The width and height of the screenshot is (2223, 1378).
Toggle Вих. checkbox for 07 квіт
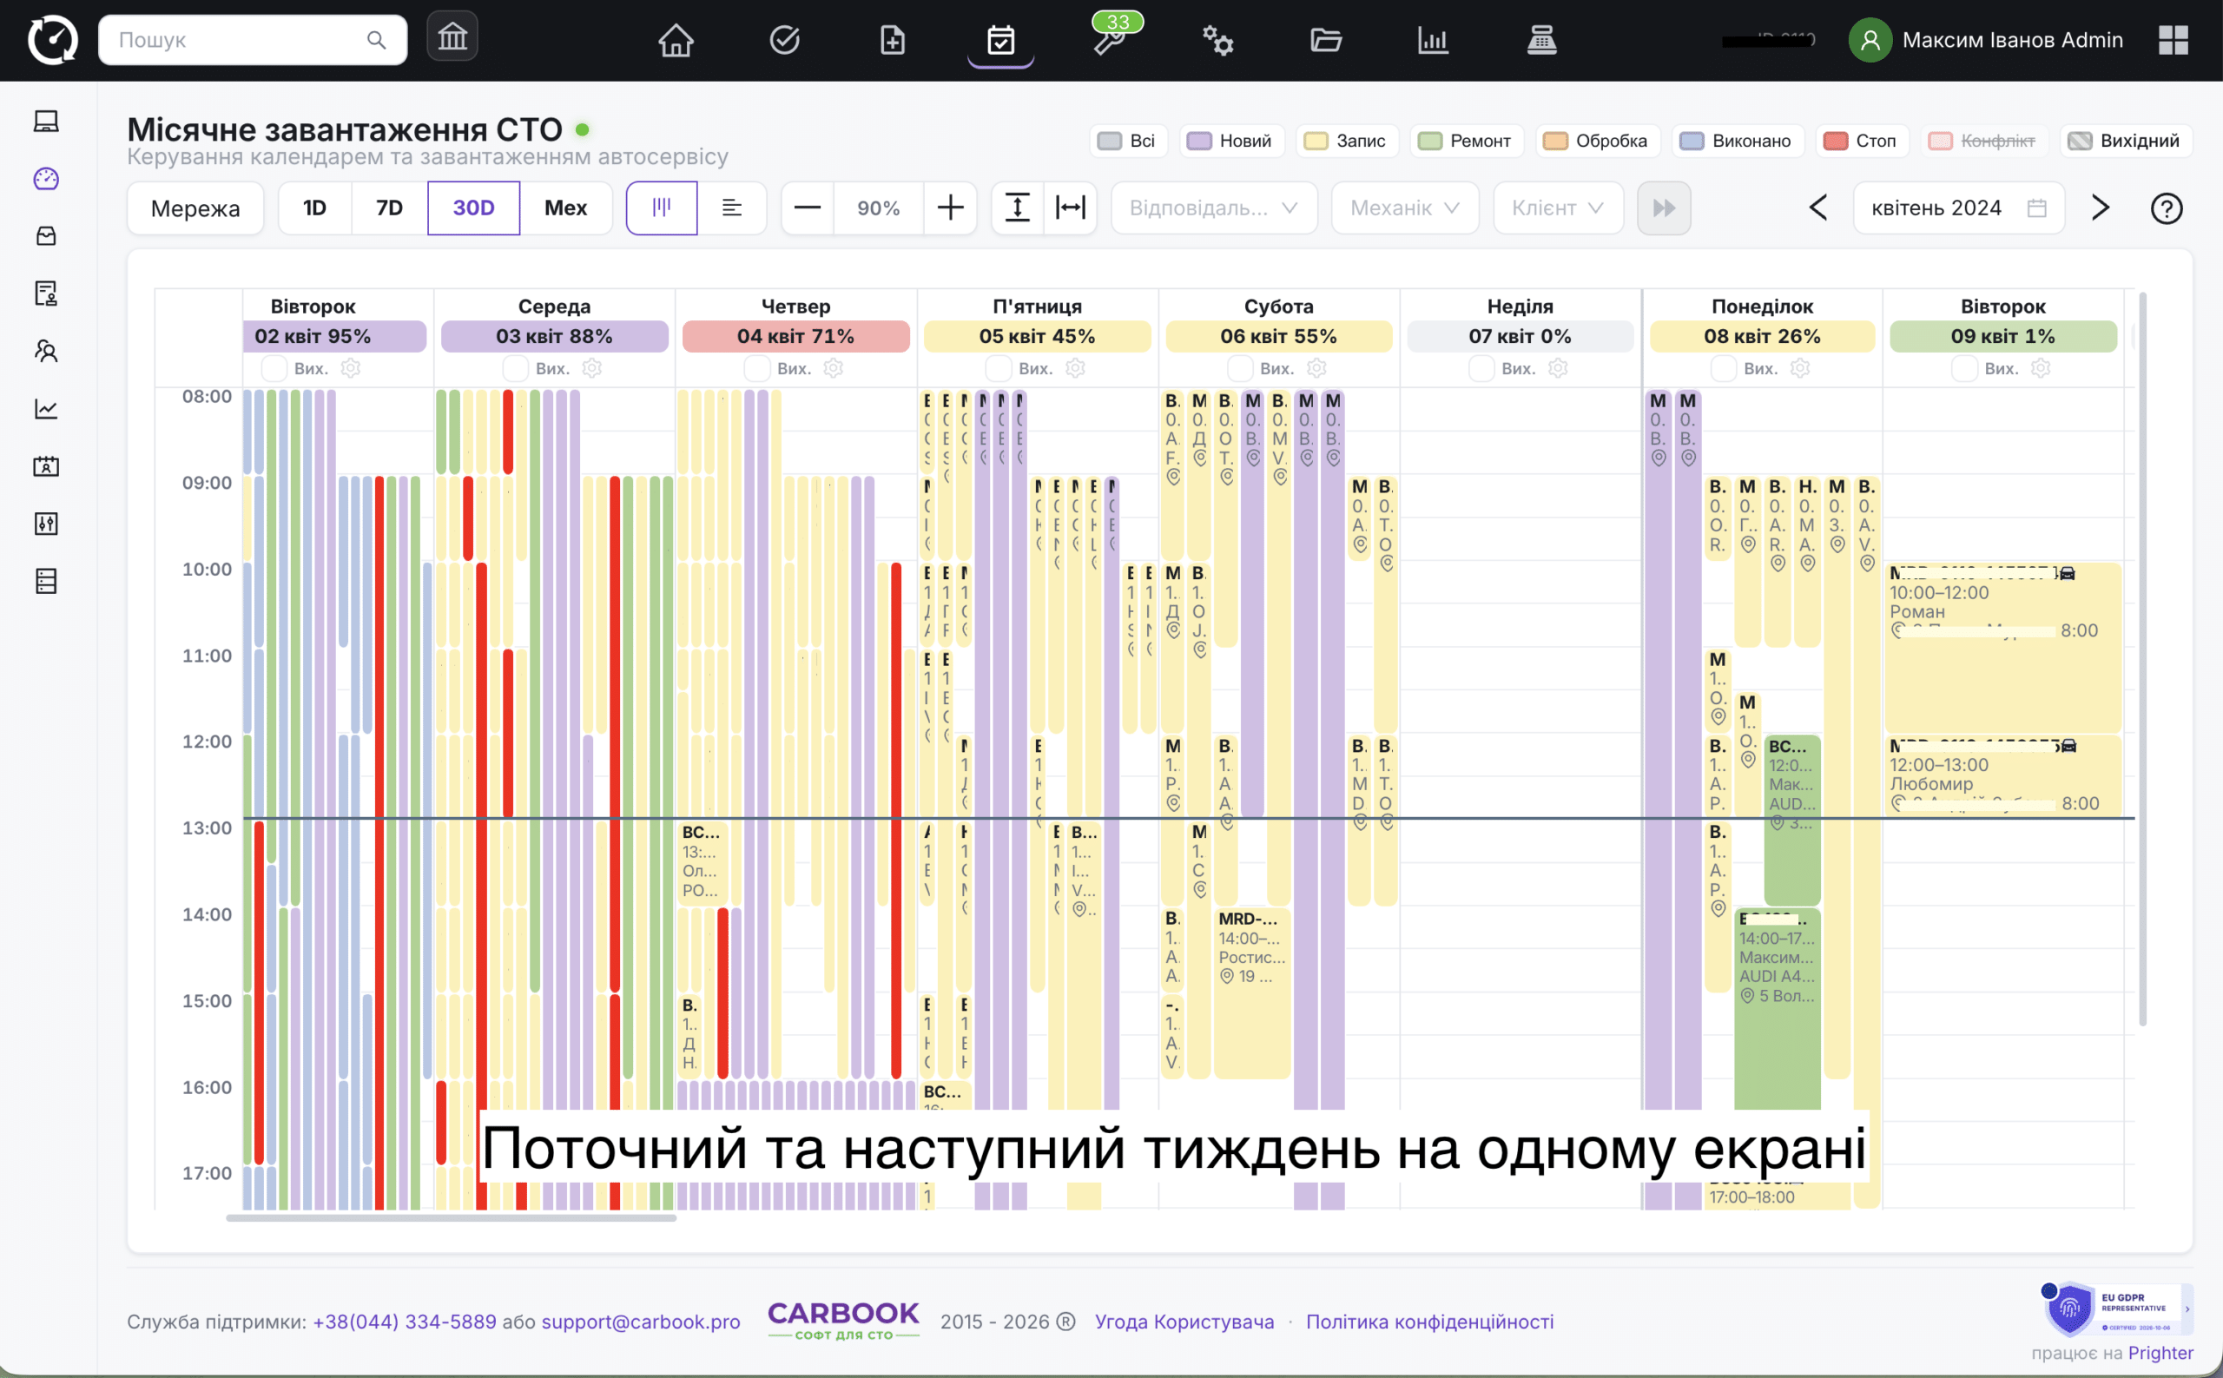coord(1481,368)
